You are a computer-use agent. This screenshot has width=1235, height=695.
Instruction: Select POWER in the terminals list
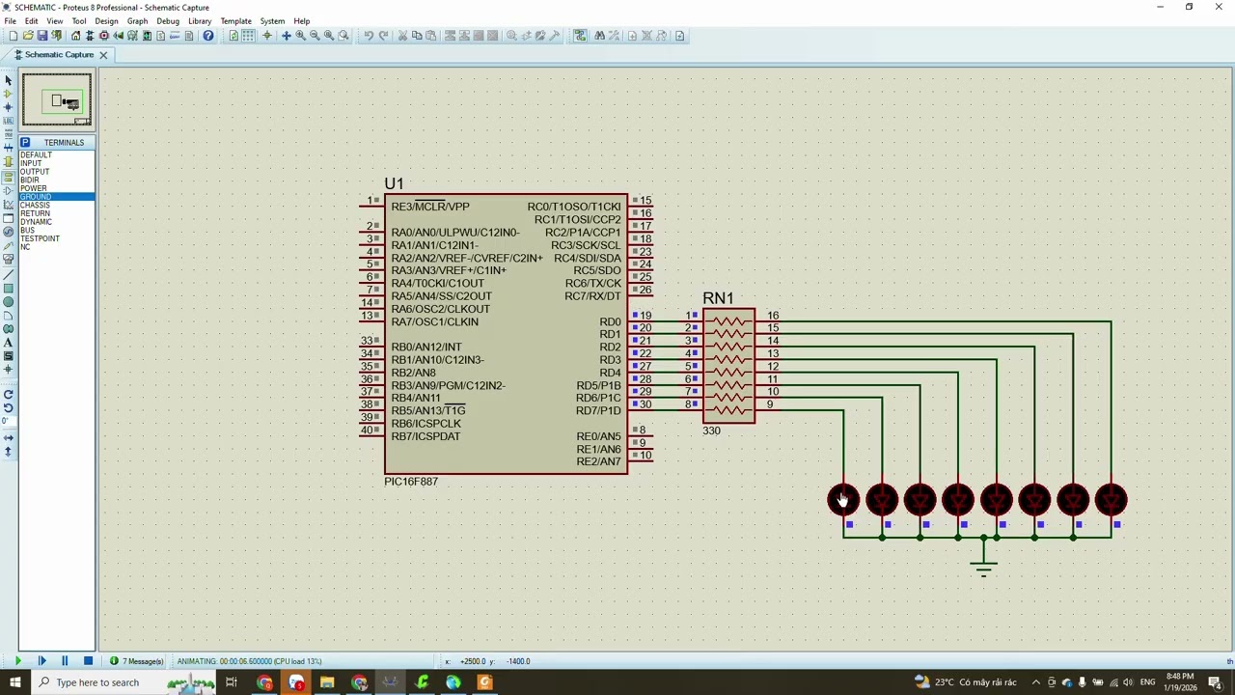click(x=57, y=188)
